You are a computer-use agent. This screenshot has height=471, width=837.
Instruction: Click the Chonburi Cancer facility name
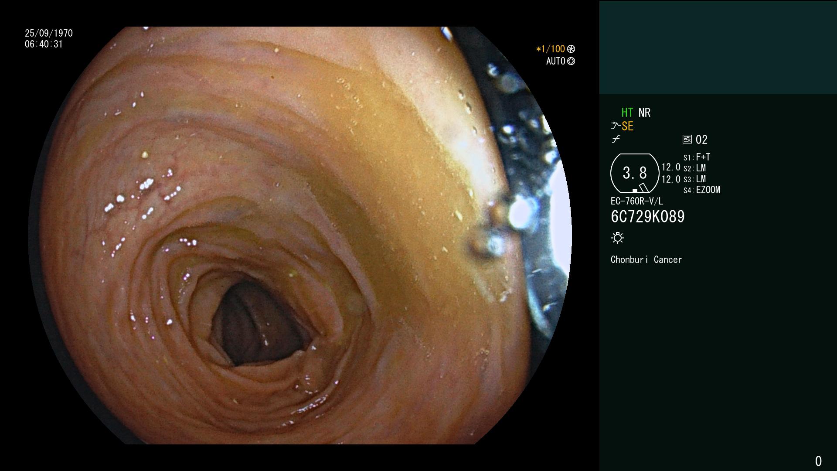[x=646, y=259]
